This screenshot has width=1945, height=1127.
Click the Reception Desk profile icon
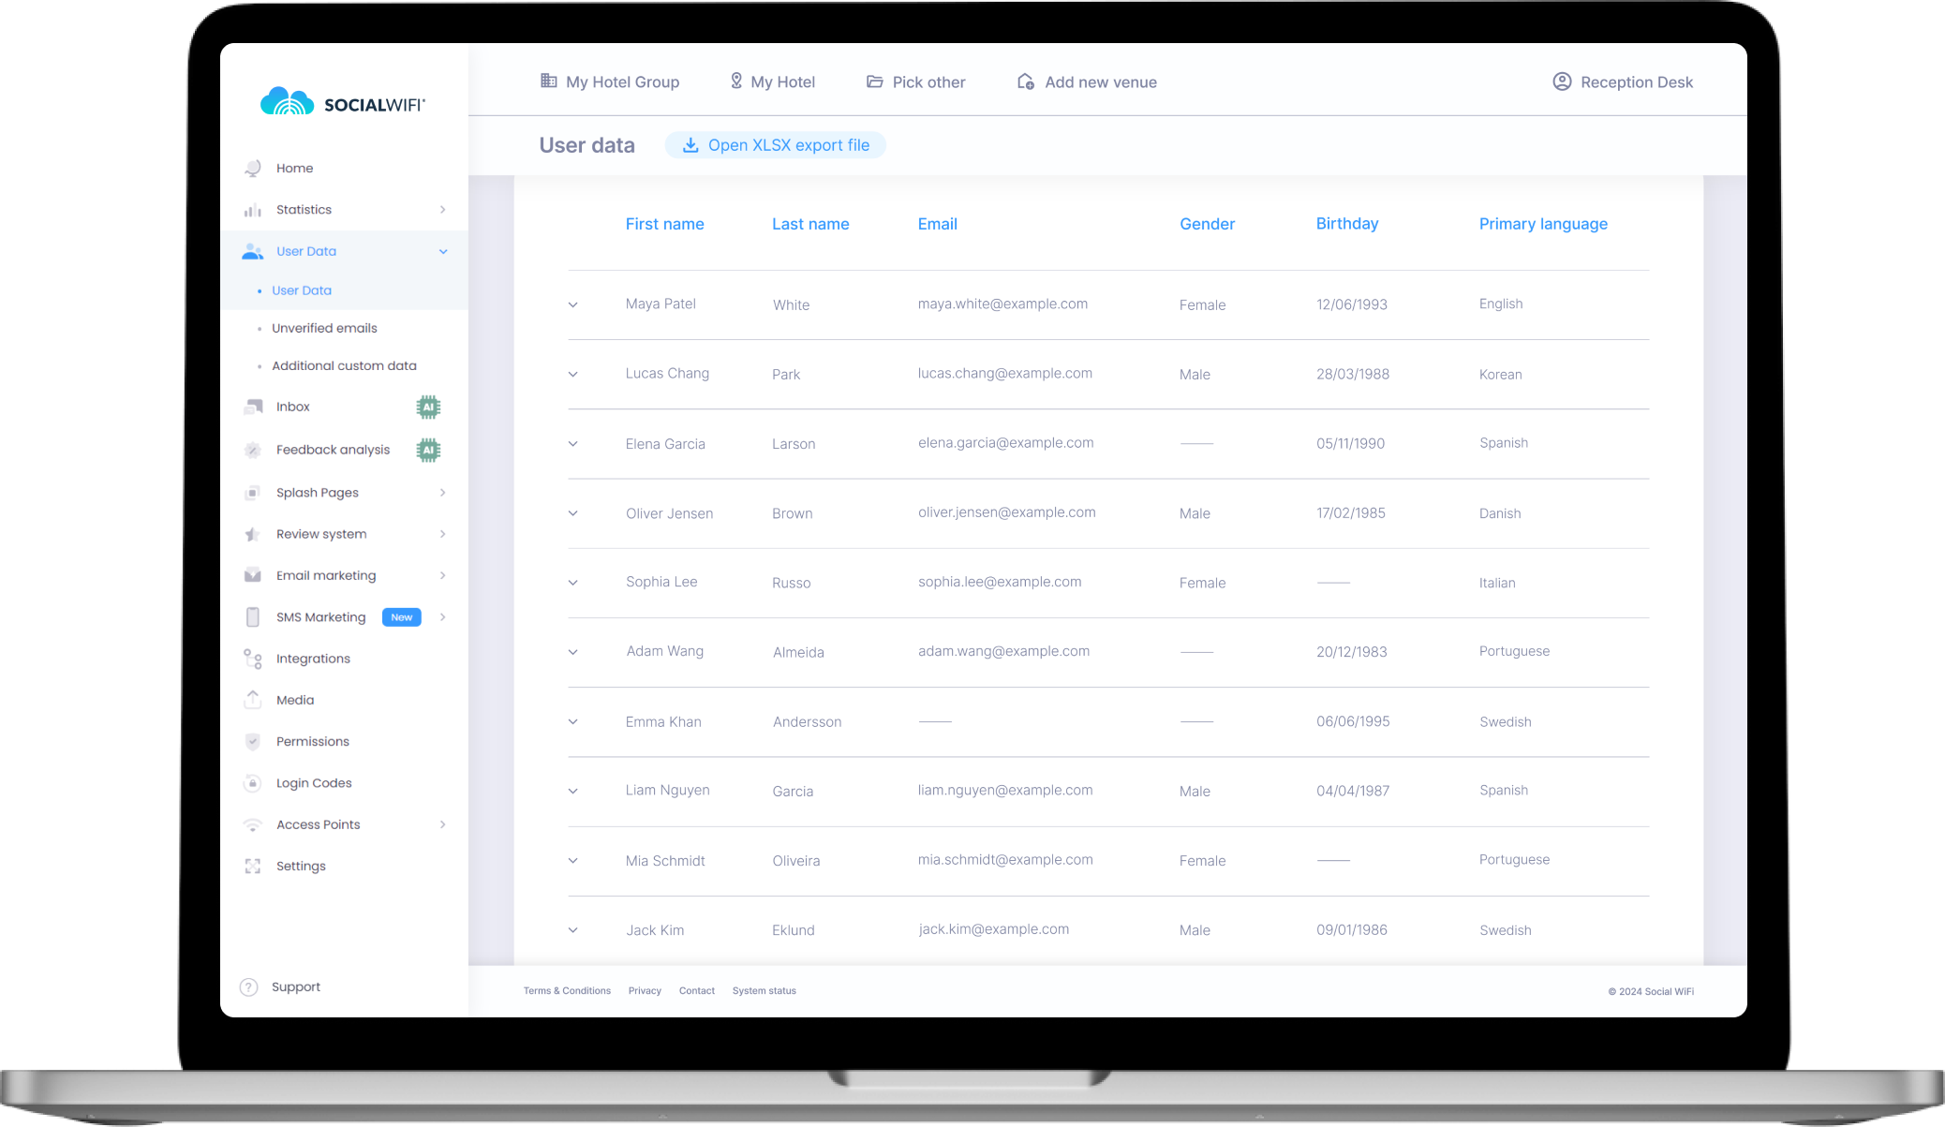click(1562, 82)
